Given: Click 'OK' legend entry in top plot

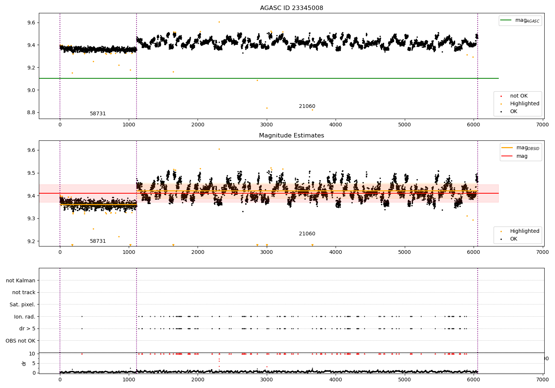Looking at the screenshot, I should click(x=514, y=111).
